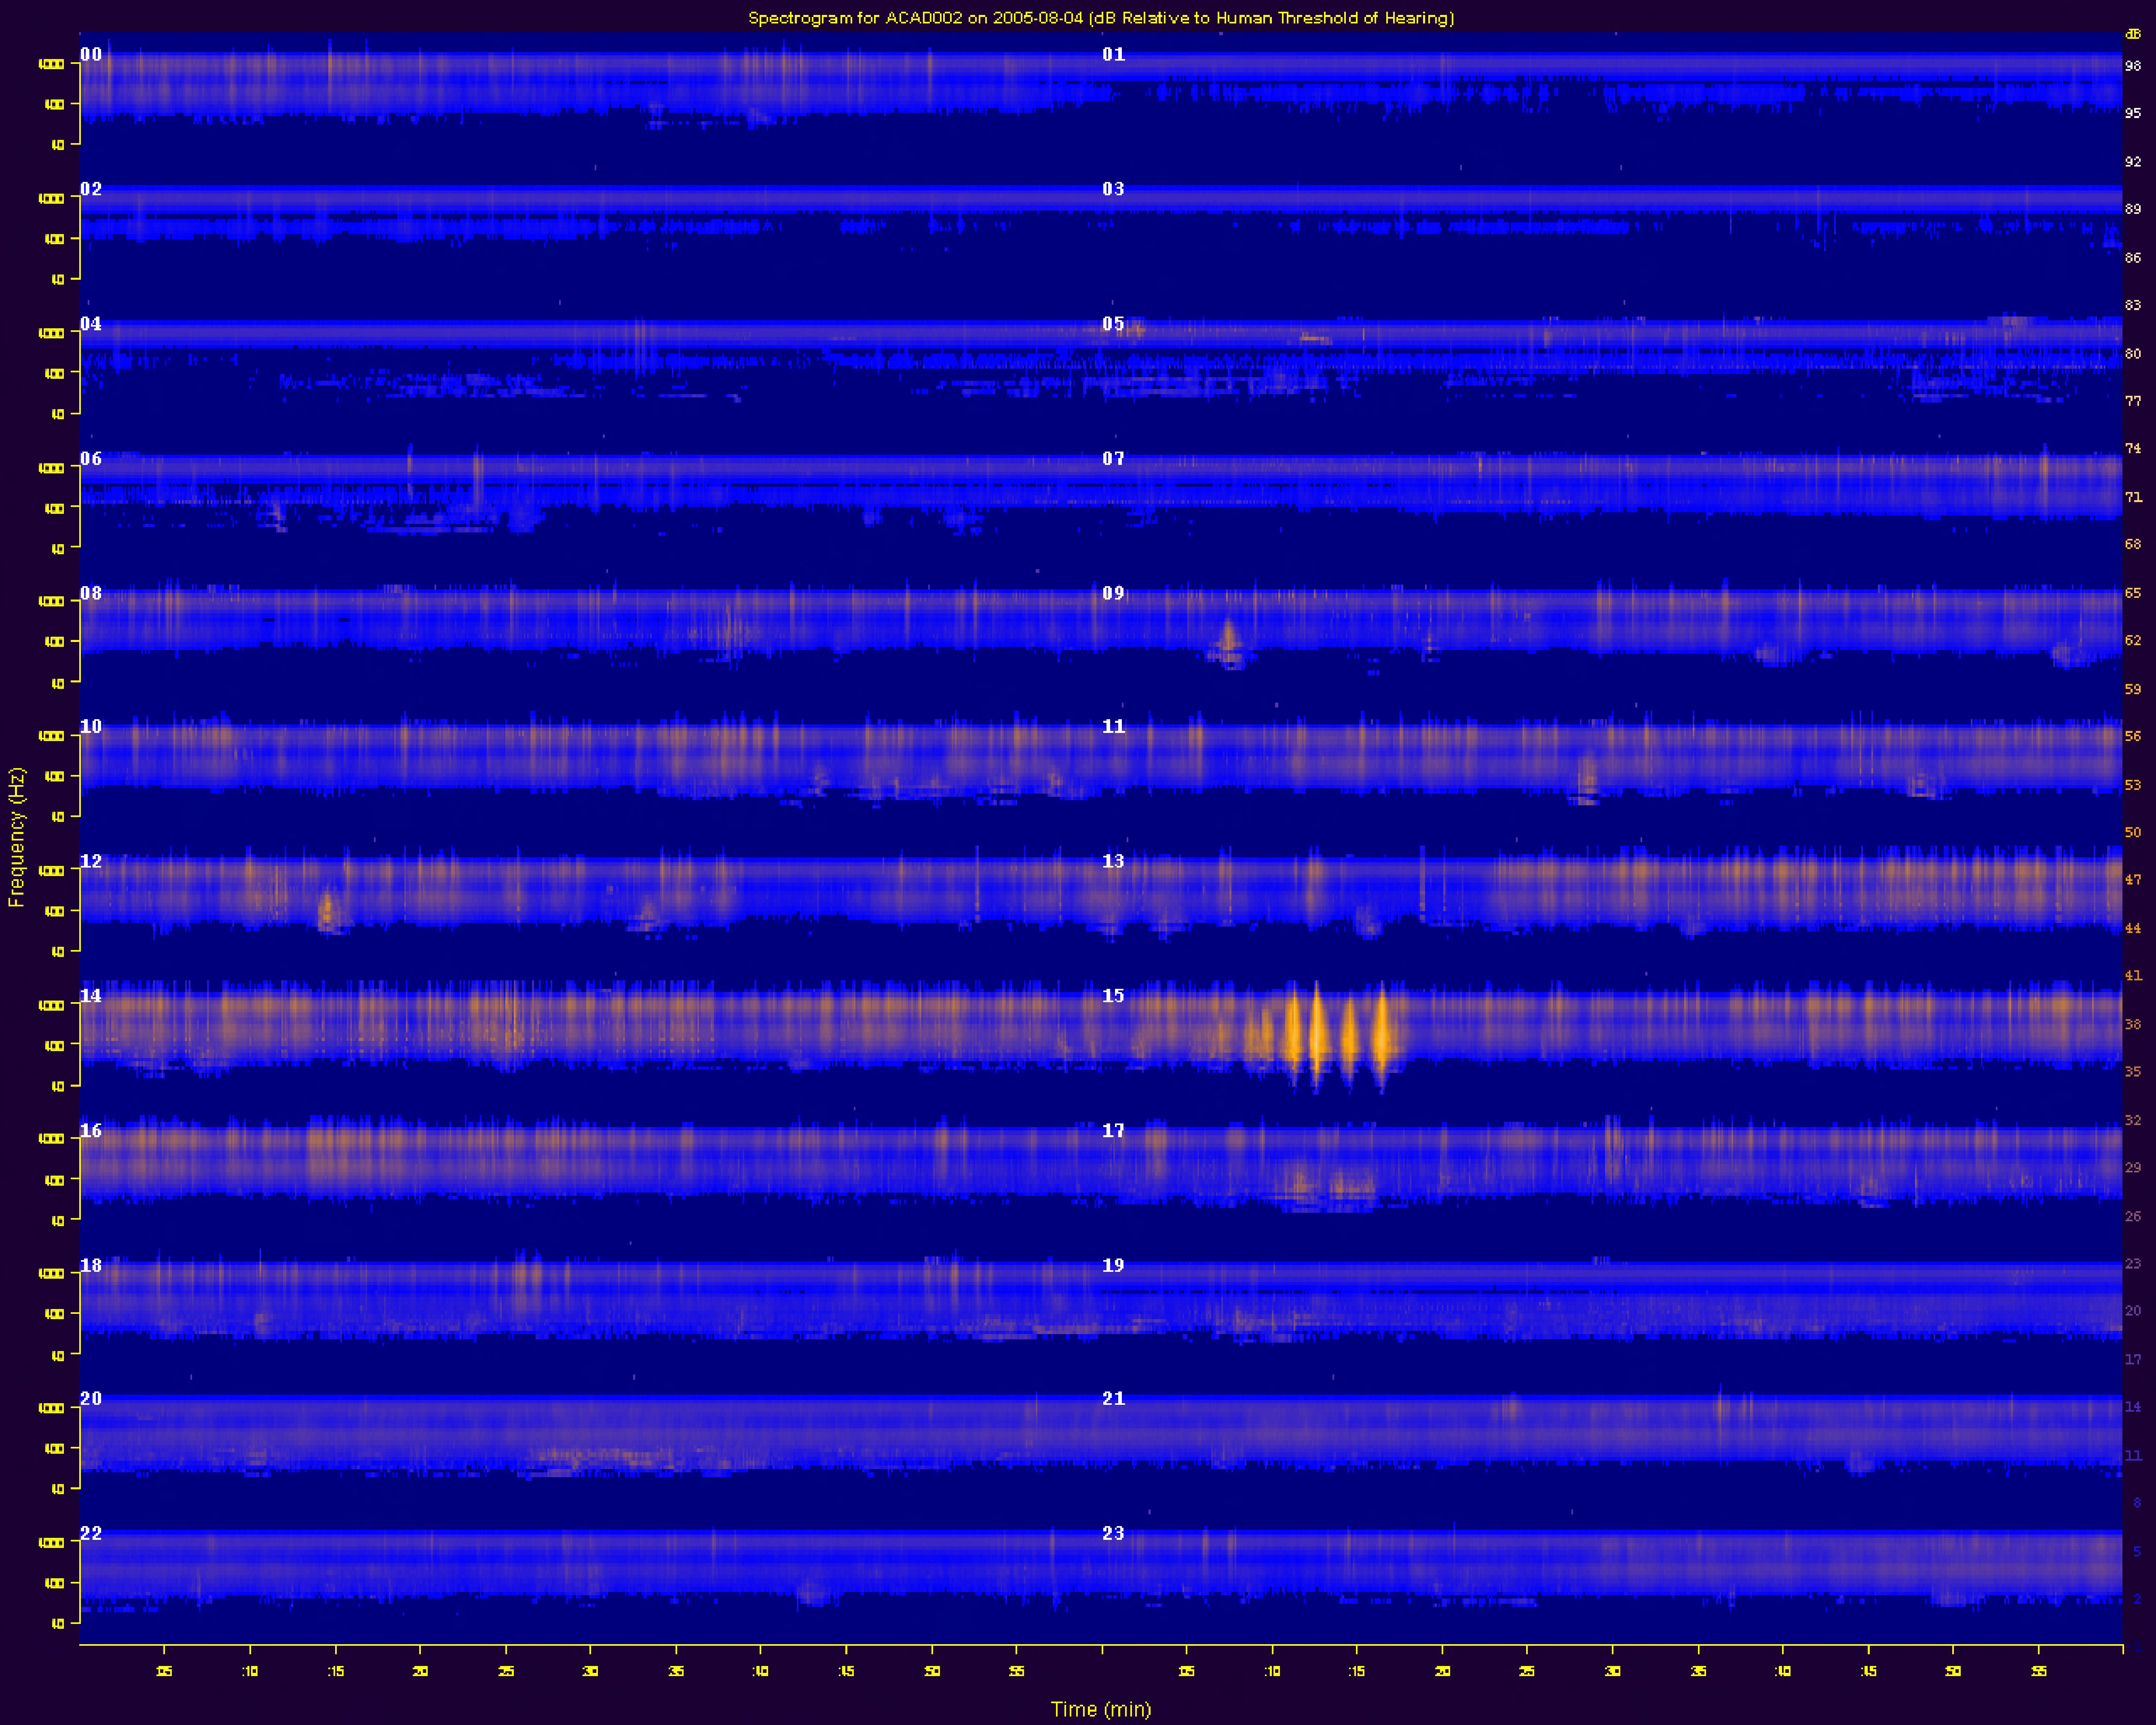2156x1725 pixels.
Task: Select the hour label 08
Action: (91, 593)
